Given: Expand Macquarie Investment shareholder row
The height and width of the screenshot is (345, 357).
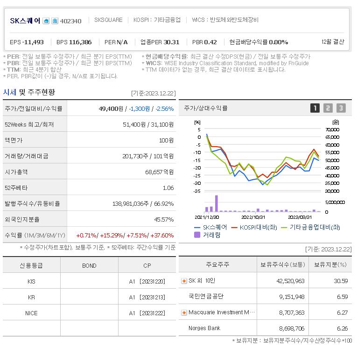Looking at the screenshot, I should [184, 313].
